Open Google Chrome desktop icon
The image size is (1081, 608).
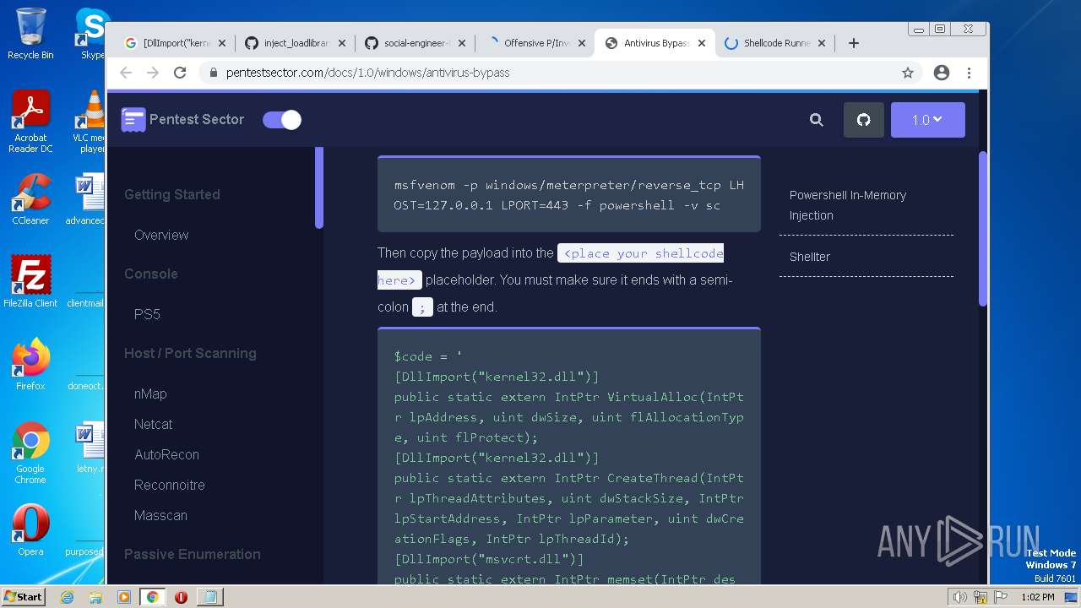coord(30,453)
